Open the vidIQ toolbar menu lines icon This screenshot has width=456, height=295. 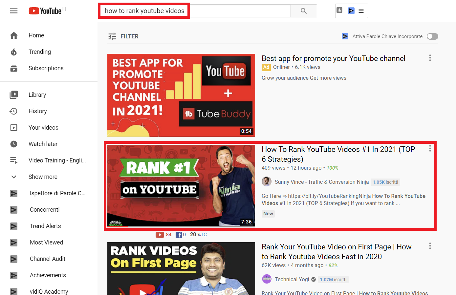coord(361,11)
